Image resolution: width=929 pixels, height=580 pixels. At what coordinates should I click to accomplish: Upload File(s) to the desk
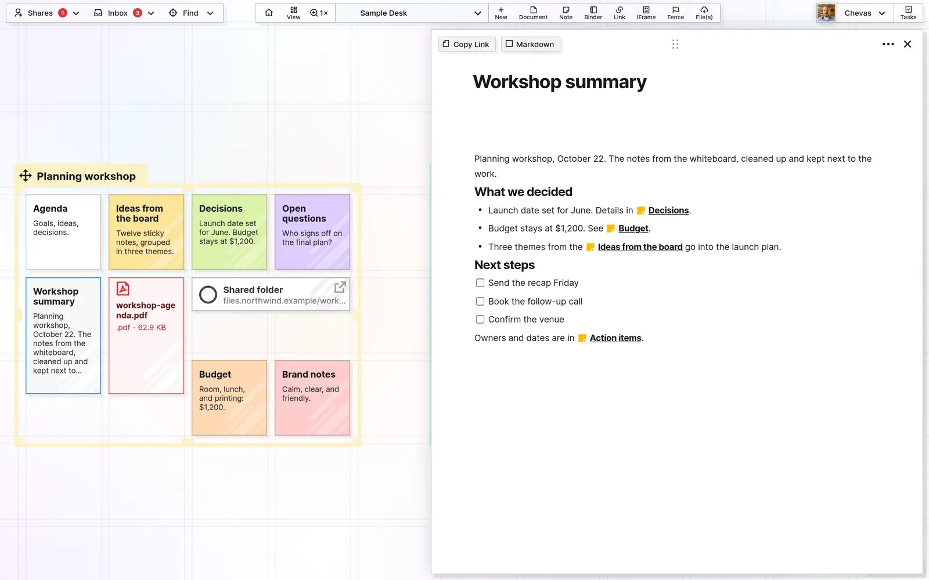click(704, 13)
